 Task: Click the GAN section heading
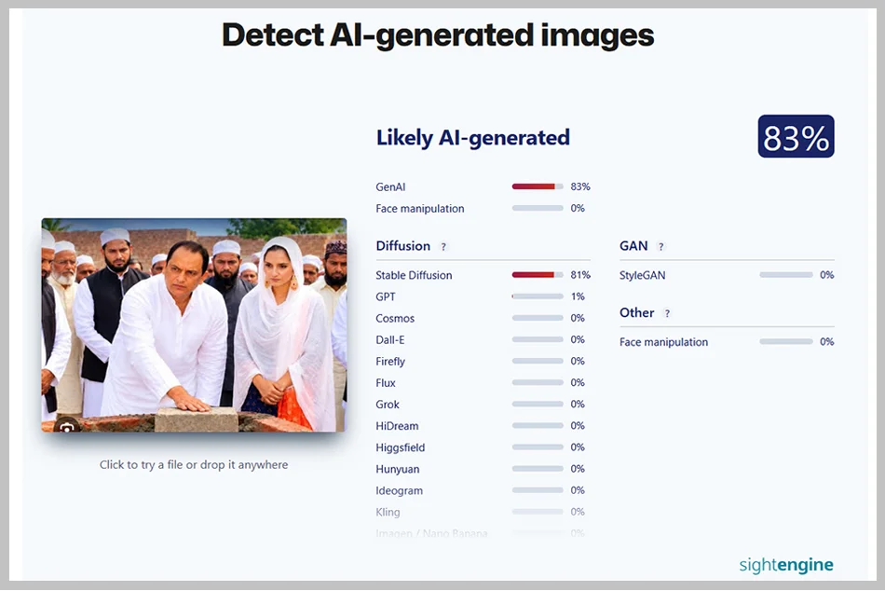pos(633,246)
